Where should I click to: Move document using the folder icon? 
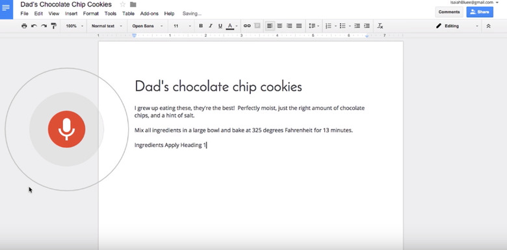pyautogui.click(x=133, y=5)
